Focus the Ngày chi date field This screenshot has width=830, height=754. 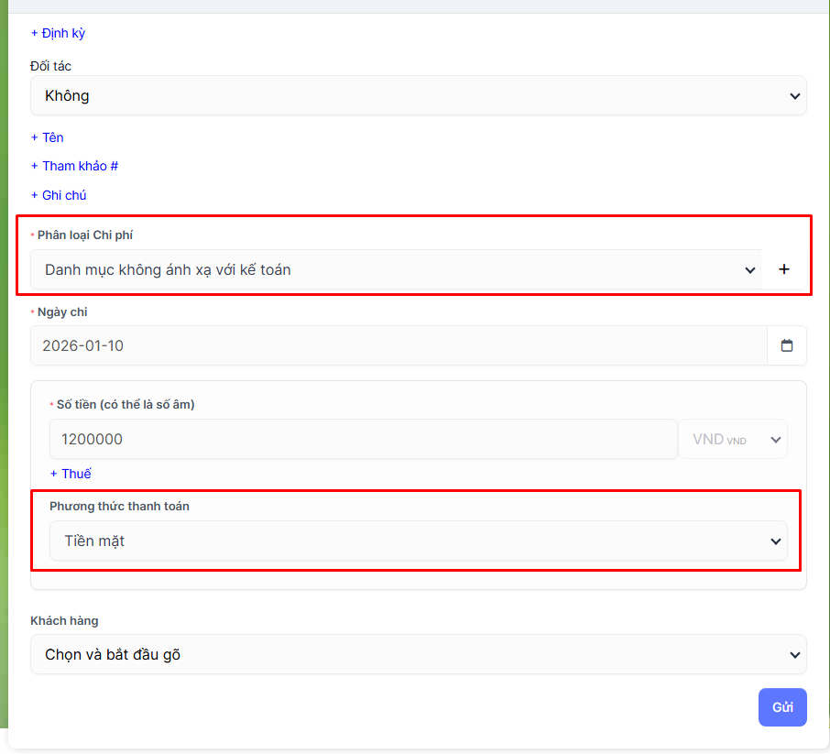[399, 346]
